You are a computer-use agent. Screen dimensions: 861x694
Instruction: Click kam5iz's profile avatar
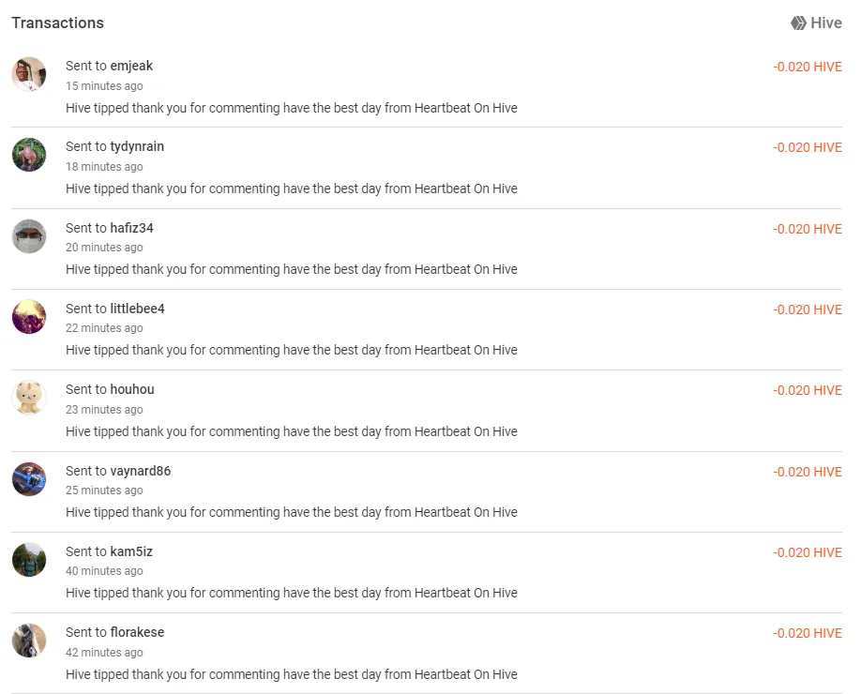[29, 560]
